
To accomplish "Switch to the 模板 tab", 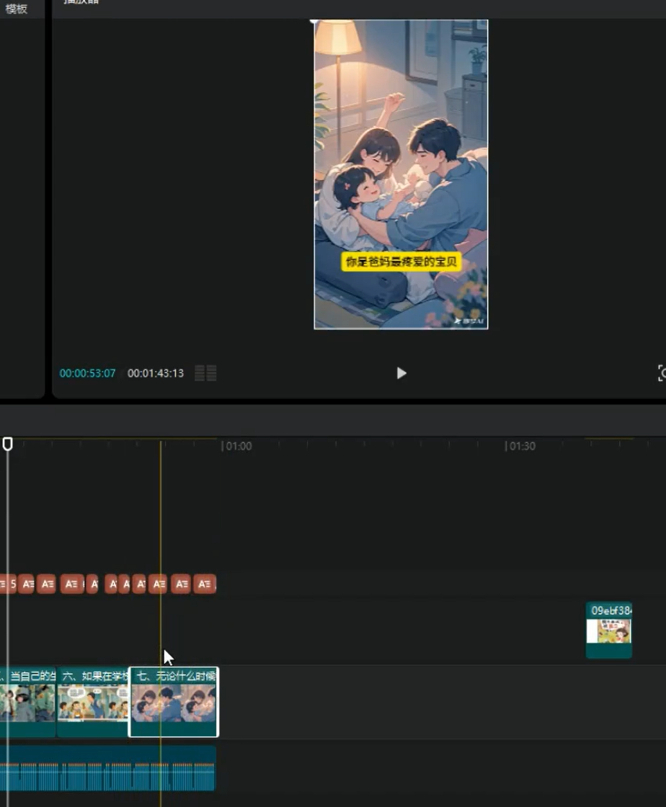I will tap(16, 9).
